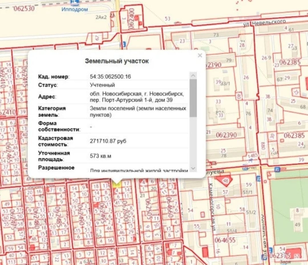The height and width of the screenshot is (265, 308).
Task: Click the popup scrollbar up arrow
Action: coord(193,76)
